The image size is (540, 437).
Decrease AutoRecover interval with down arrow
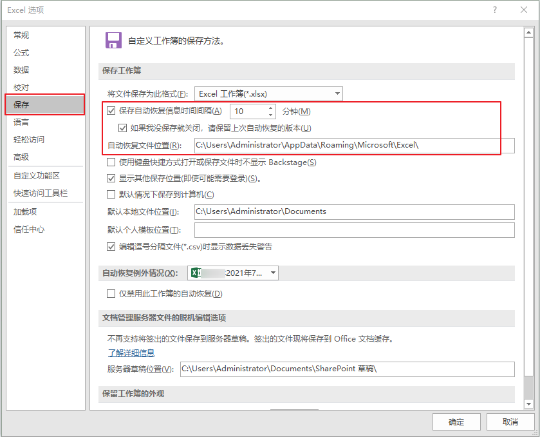coord(271,115)
